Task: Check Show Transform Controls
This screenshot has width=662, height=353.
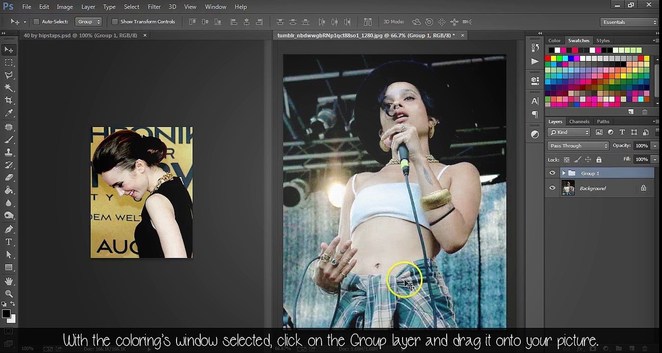Action: coord(115,22)
